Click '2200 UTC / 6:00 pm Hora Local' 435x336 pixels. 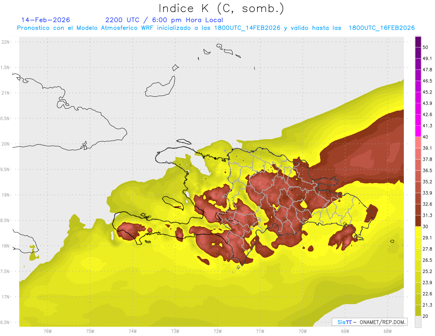coord(164,20)
